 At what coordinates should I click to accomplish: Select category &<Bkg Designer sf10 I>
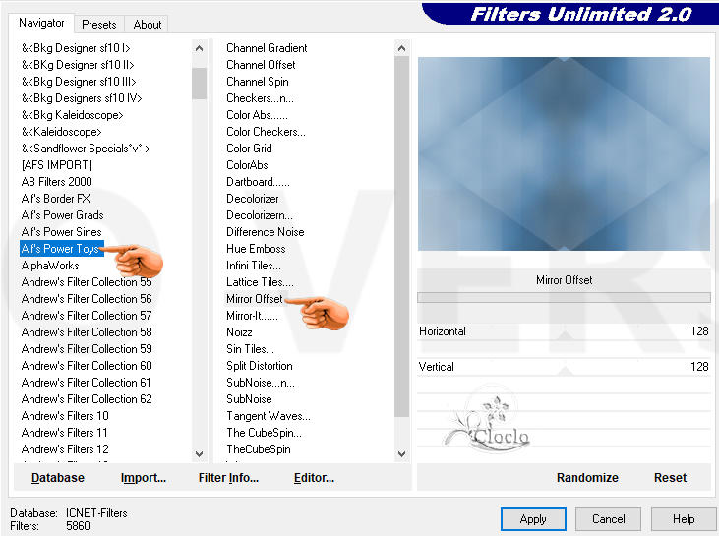pos(76,48)
